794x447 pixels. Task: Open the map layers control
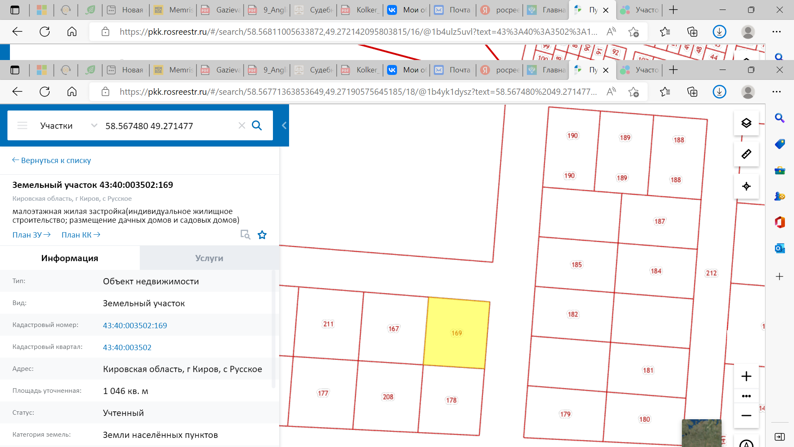pos(746,123)
